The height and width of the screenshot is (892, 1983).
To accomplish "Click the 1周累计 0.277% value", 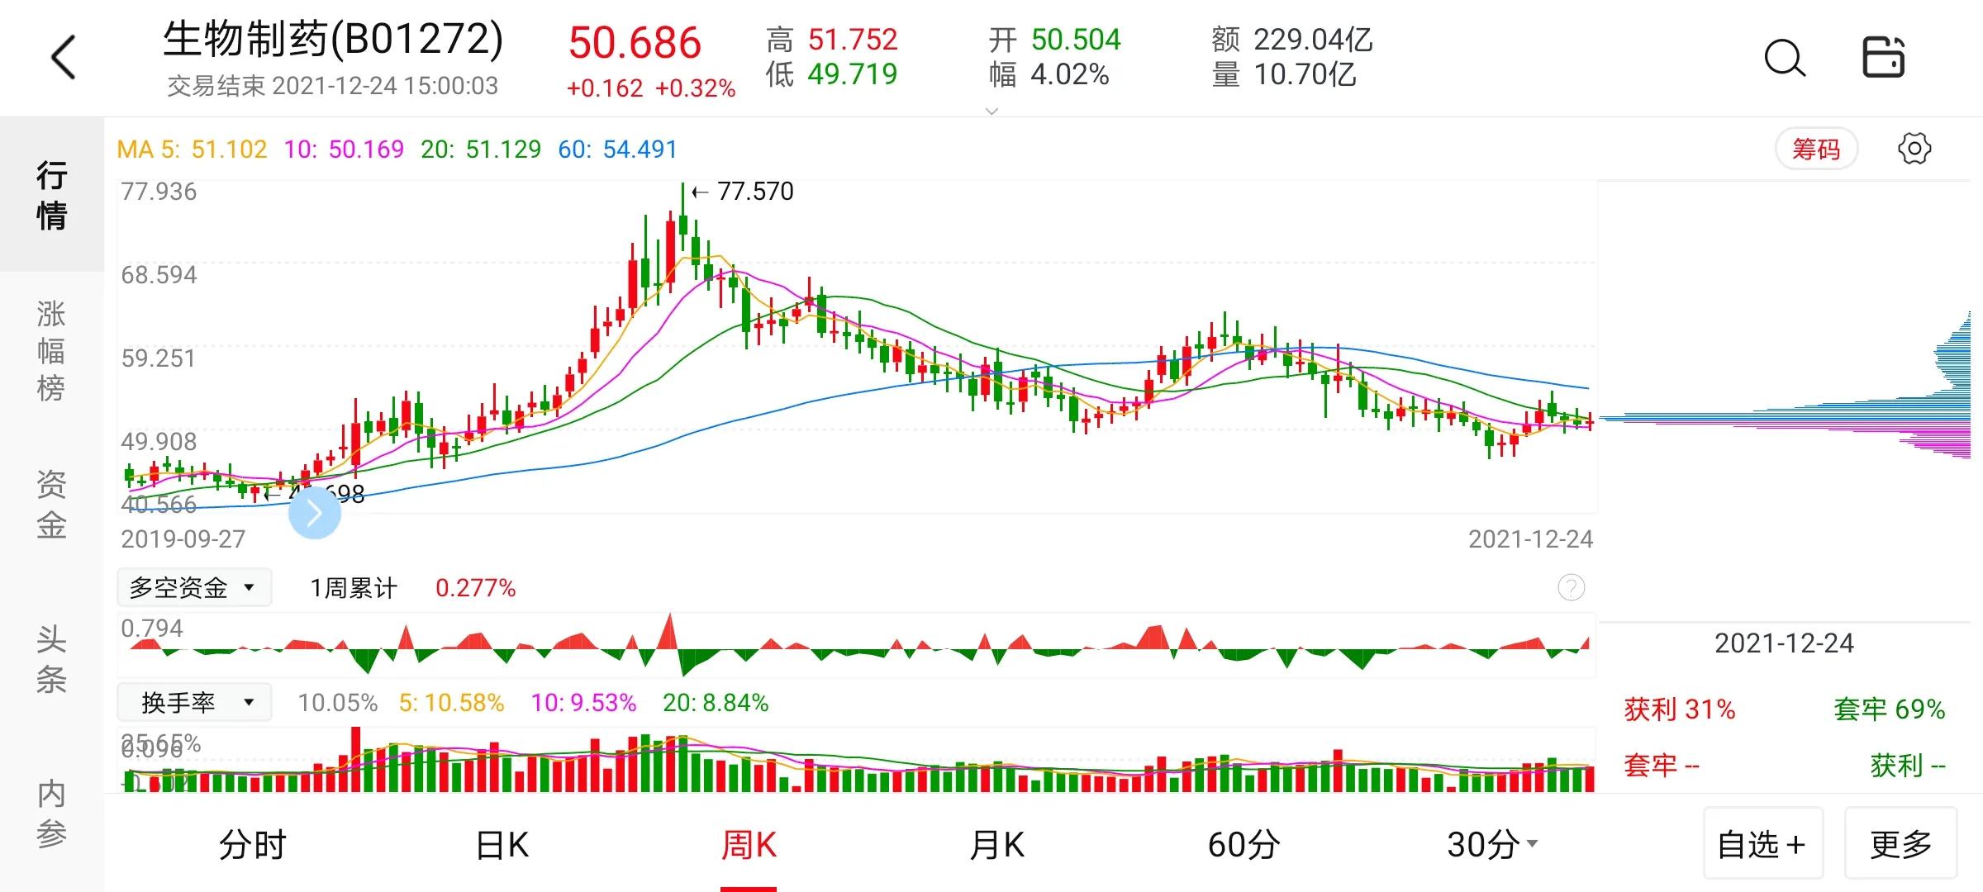I will (x=475, y=588).
